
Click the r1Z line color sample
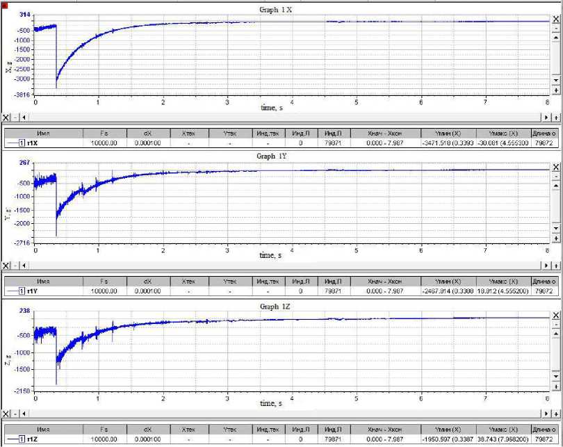point(12,439)
